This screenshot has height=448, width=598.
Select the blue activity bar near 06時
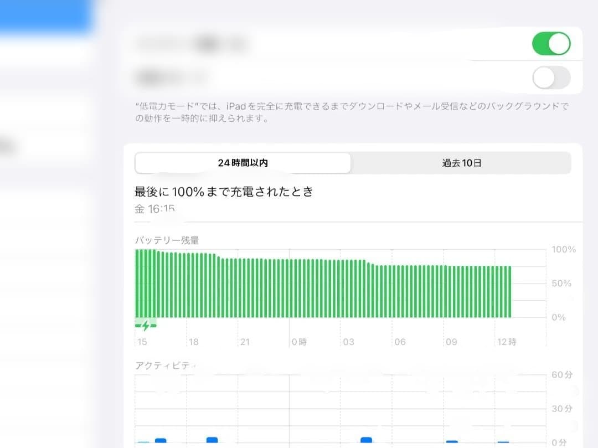click(365, 439)
